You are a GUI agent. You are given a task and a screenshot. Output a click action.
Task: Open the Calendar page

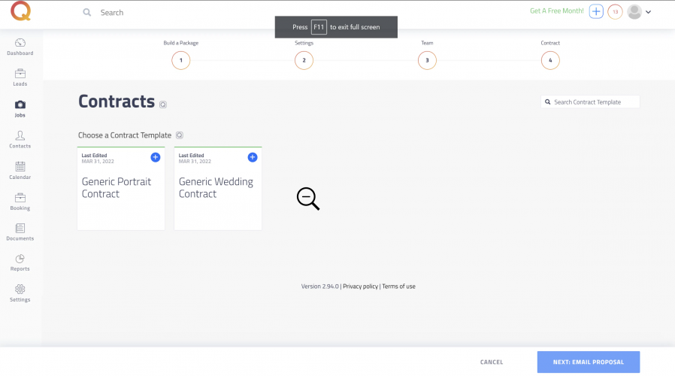pos(20,170)
